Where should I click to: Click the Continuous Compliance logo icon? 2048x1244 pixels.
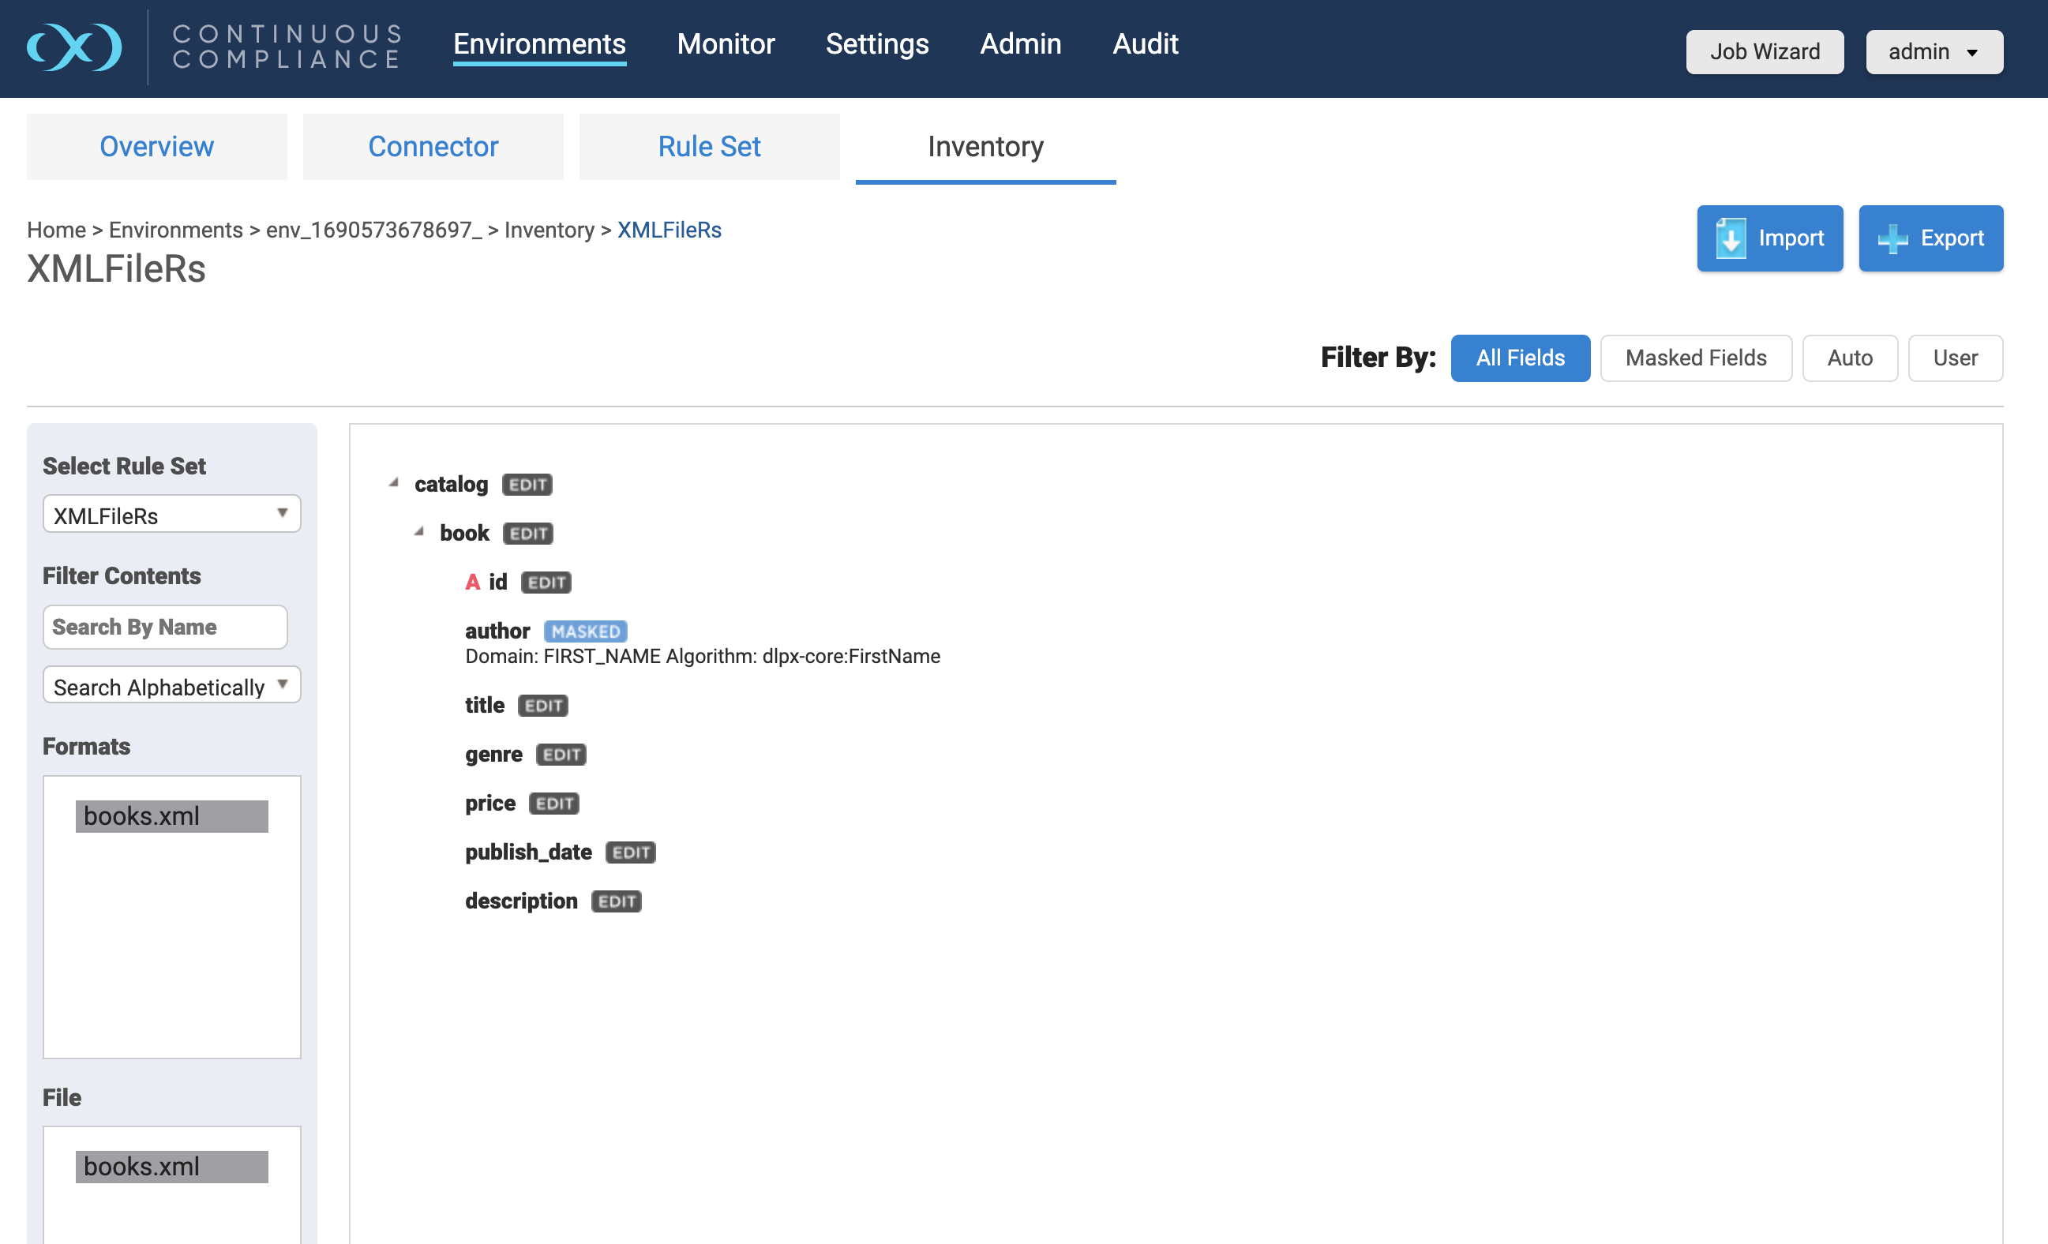pyautogui.click(x=75, y=47)
